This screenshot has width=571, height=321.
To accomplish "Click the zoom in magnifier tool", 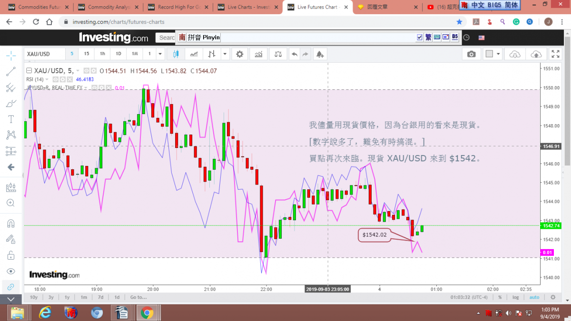I will pos(10,203).
